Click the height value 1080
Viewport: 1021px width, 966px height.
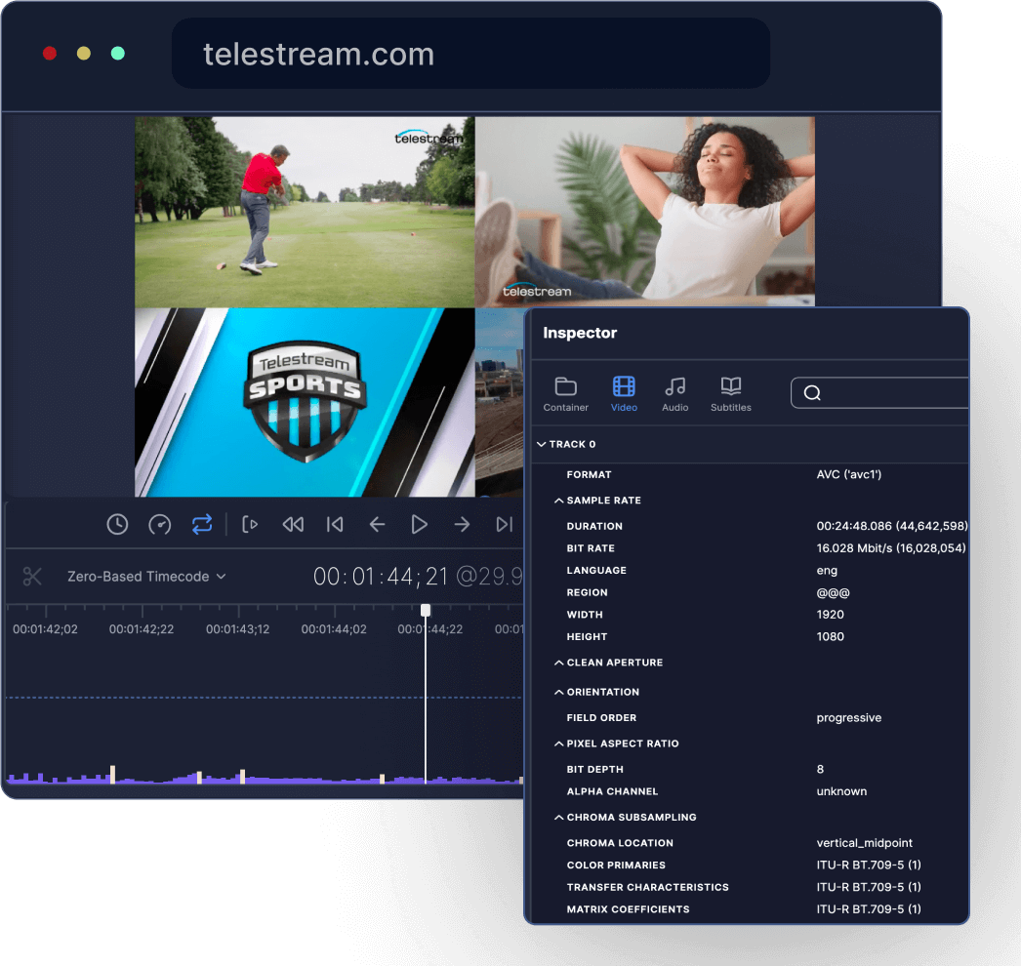[831, 636]
